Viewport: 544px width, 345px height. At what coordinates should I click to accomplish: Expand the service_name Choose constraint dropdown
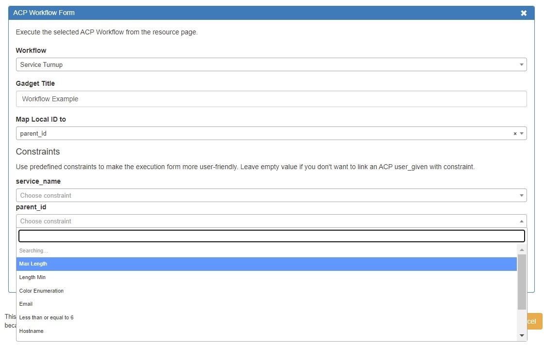pyautogui.click(x=267, y=196)
